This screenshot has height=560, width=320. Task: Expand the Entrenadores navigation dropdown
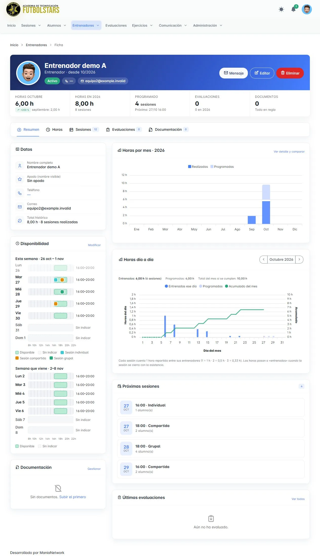tap(86, 26)
